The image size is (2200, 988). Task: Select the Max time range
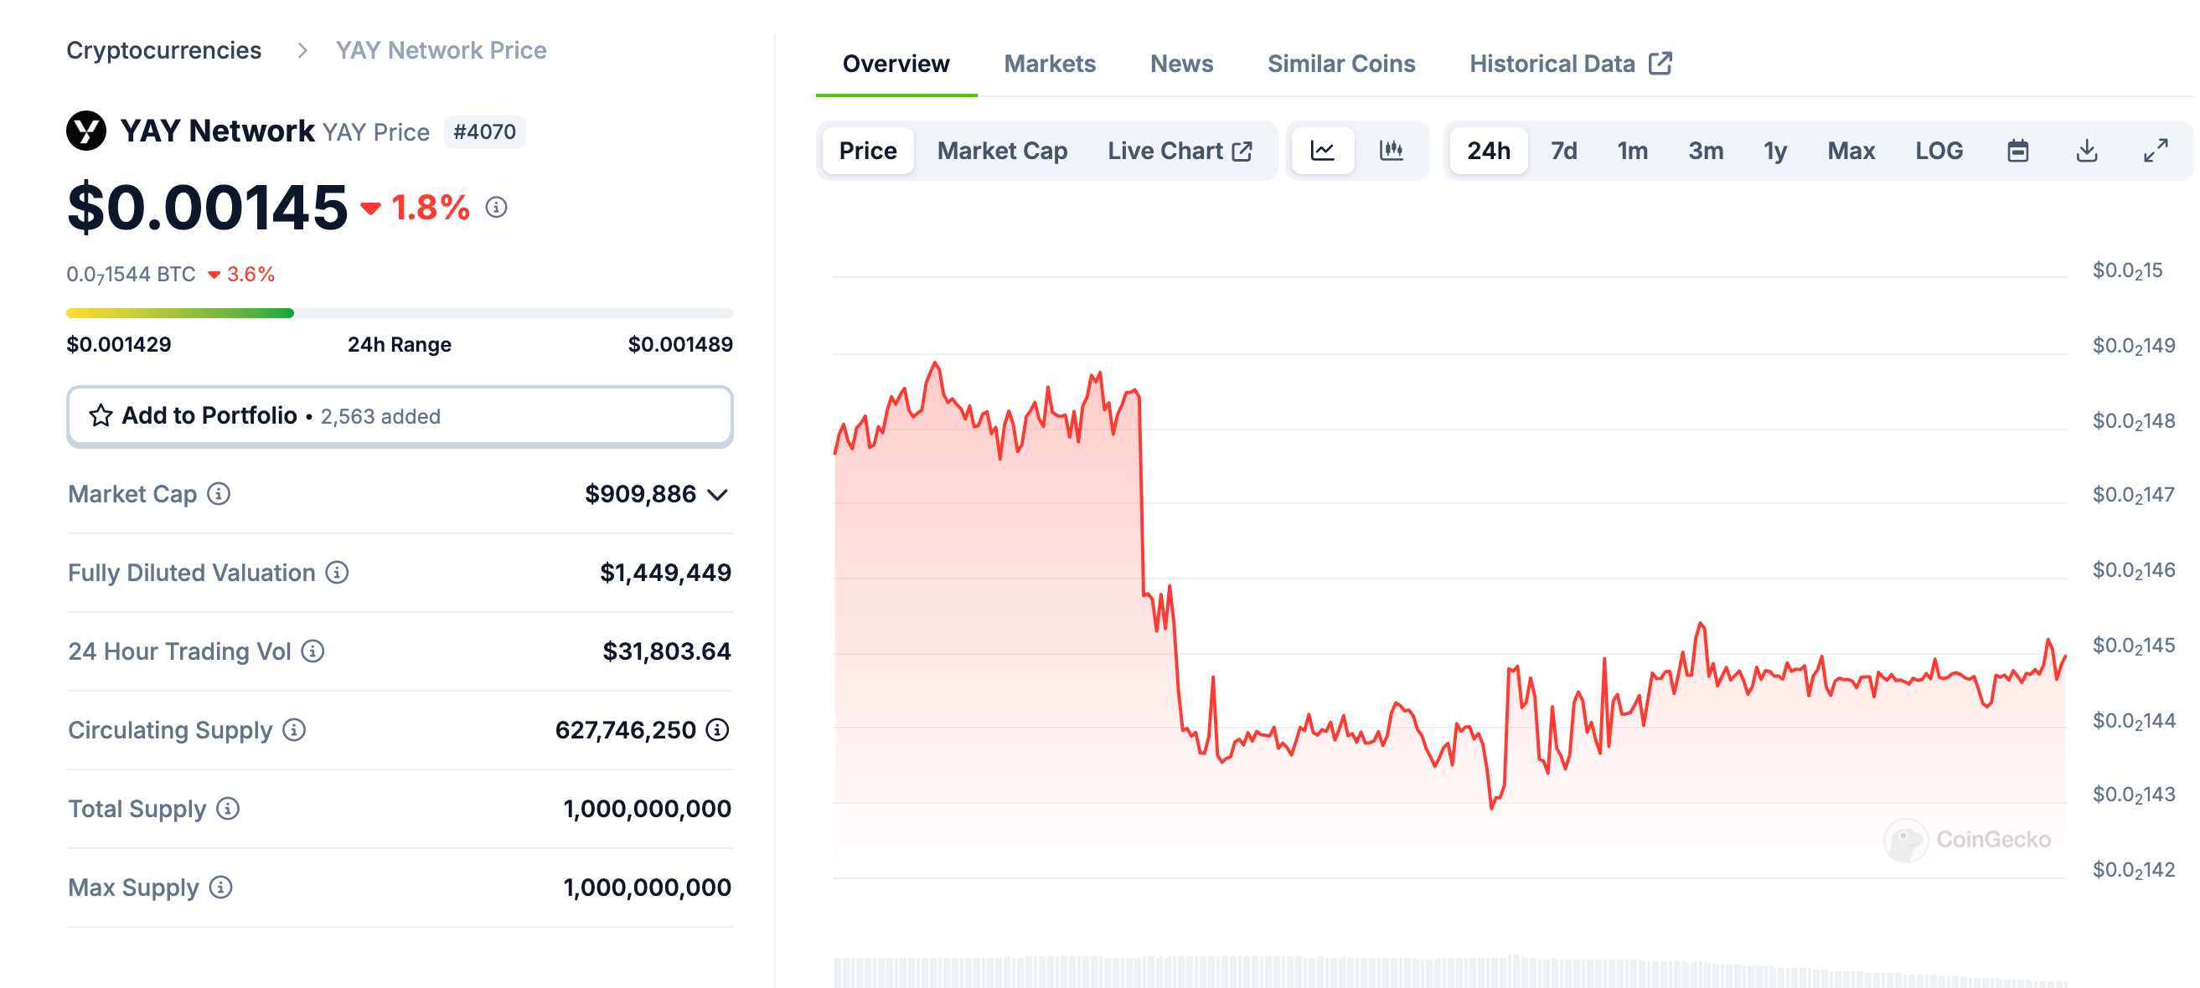[1850, 151]
